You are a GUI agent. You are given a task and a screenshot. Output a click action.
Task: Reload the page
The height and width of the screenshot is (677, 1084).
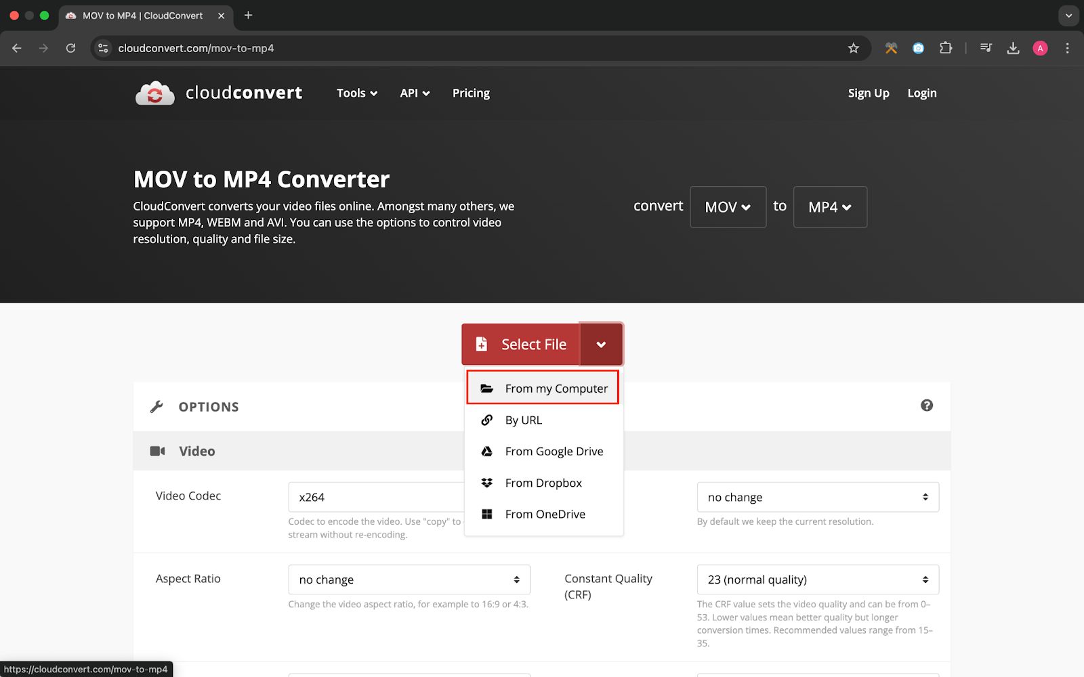(70, 48)
